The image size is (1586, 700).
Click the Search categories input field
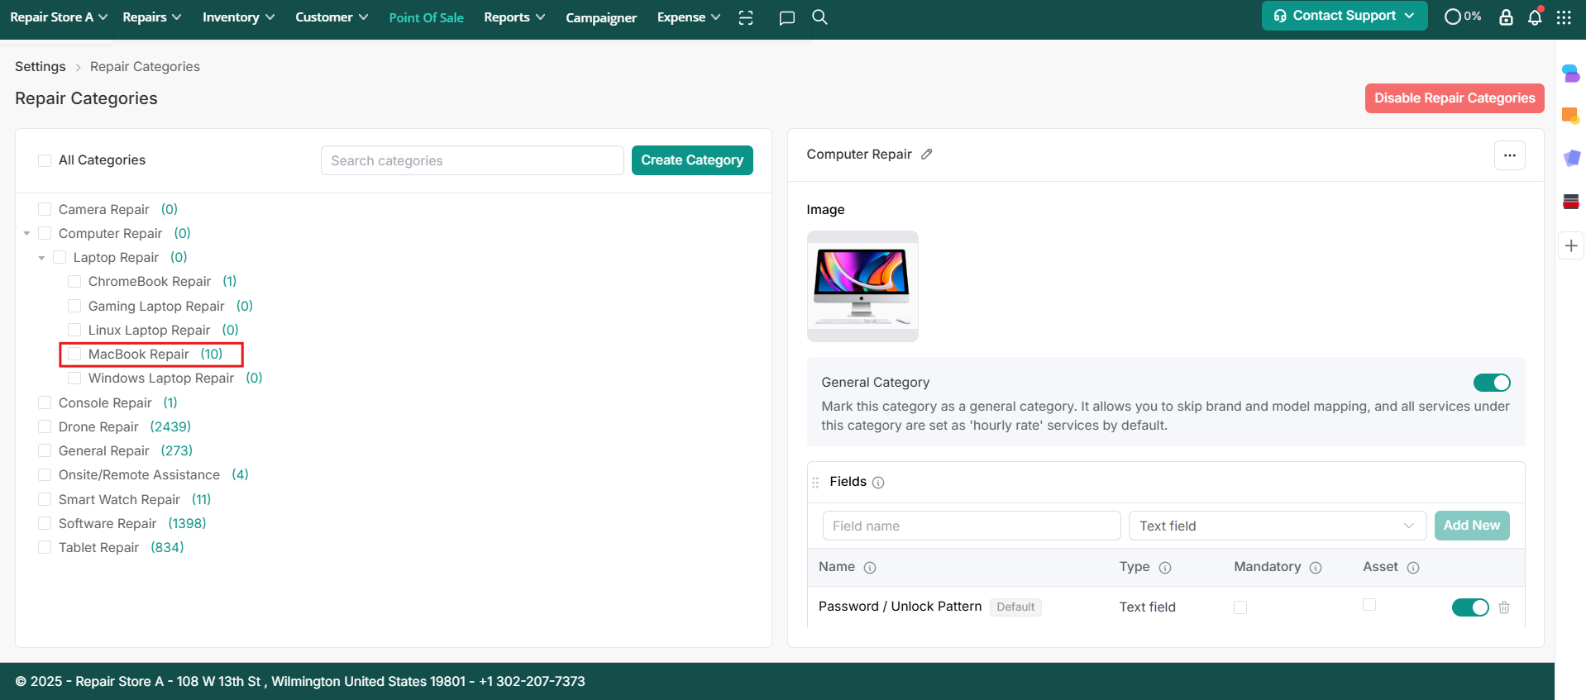point(471,160)
